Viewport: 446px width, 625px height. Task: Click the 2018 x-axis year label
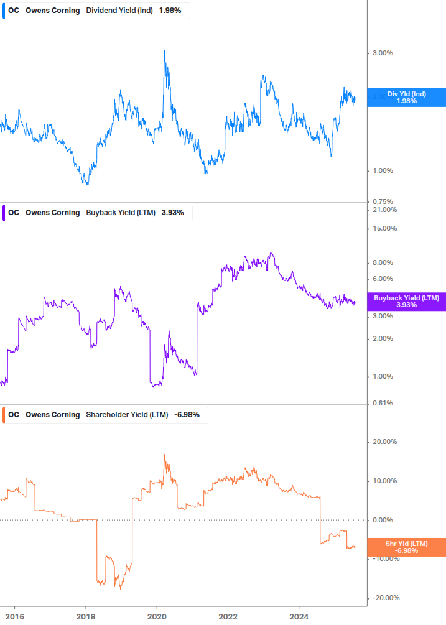click(86, 617)
